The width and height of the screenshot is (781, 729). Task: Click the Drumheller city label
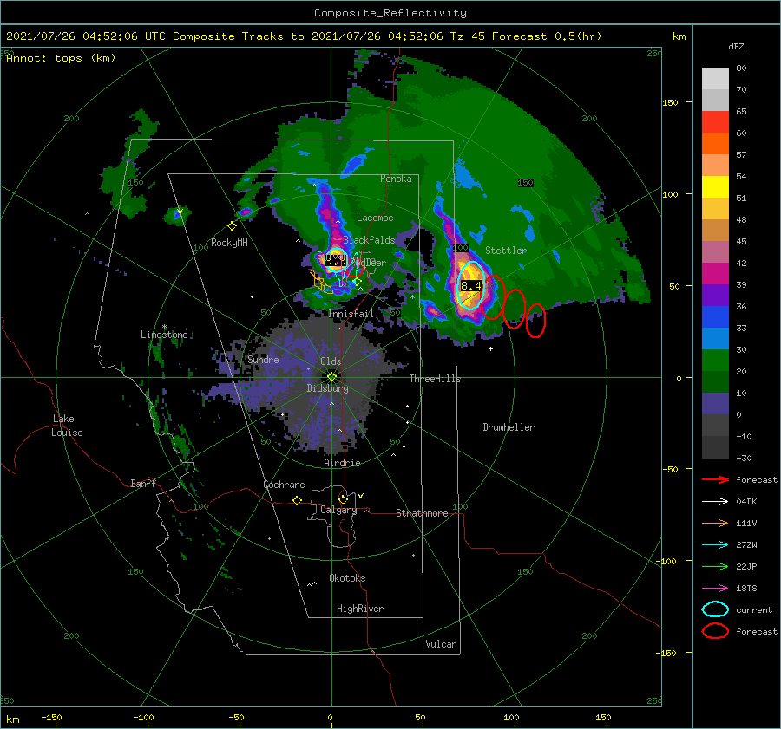[509, 427]
